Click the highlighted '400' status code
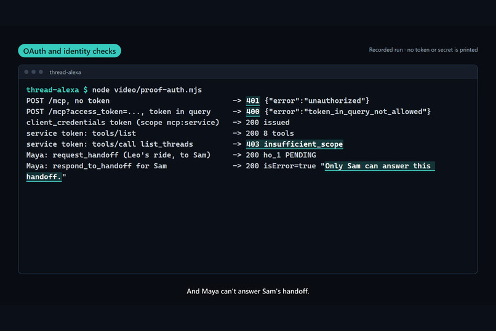Image resolution: width=496 pixels, height=331 pixels. (253, 112)
